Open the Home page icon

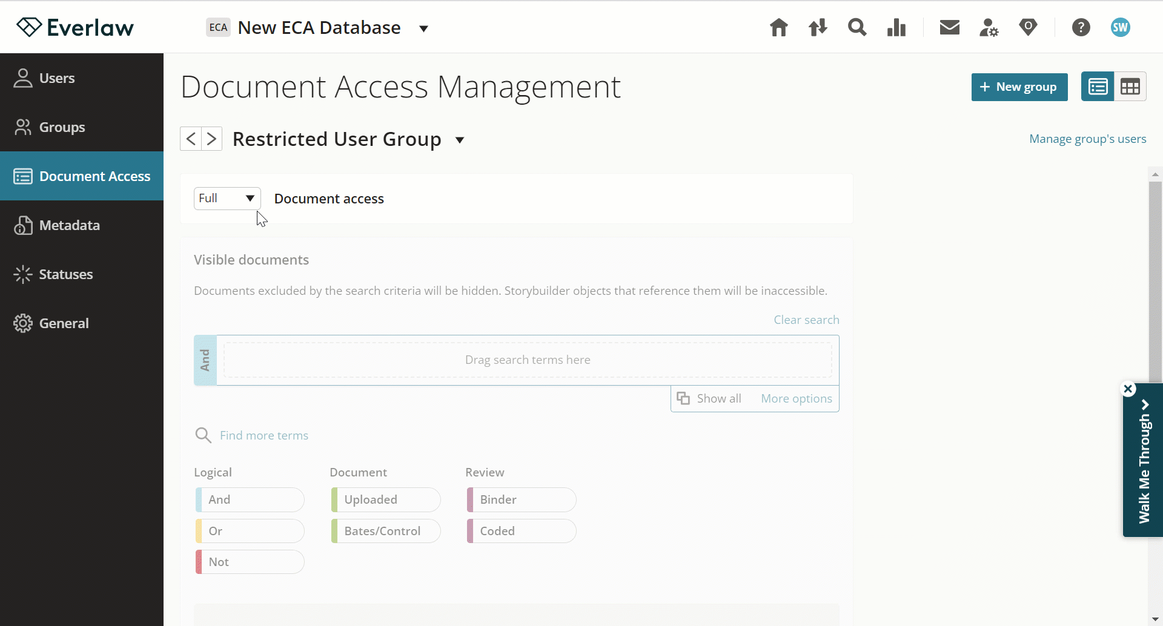[x=779, y=27]
